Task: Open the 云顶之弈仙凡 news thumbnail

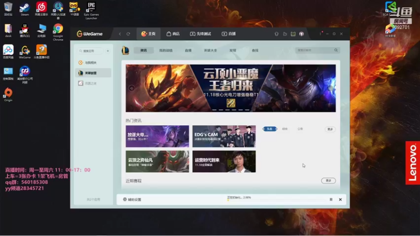Action: pyautogui.click(x=157, y=162)
